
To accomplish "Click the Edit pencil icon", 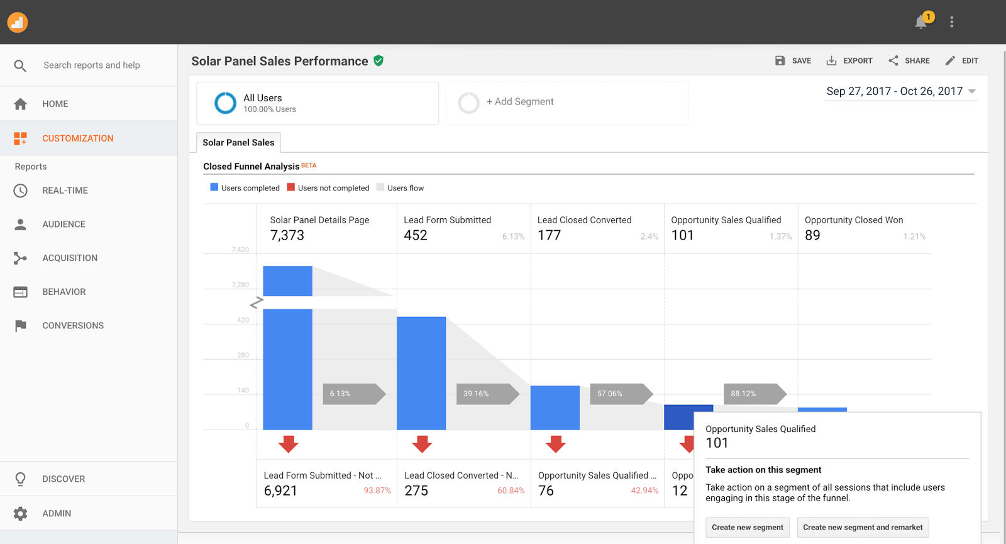I will [950, 61].
